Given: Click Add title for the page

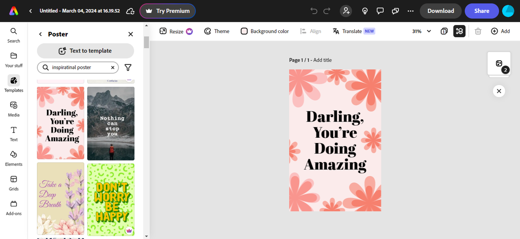Looking at the screenshot, I should click(323, 60).
